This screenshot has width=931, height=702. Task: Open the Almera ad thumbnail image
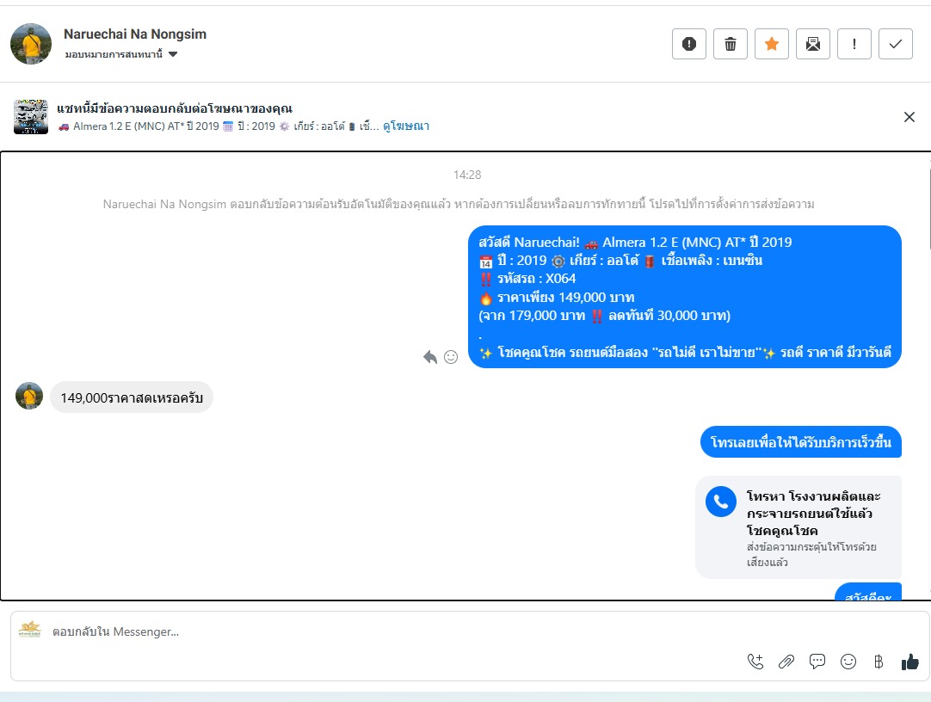31,117
